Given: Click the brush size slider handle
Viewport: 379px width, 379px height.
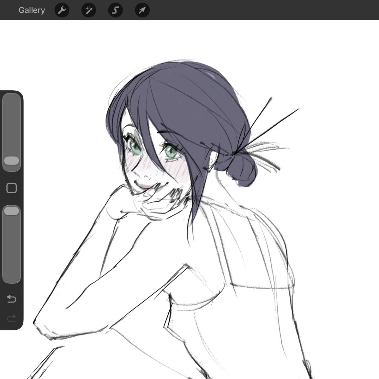Looking at the screenshot, I should tap(12, 160).
